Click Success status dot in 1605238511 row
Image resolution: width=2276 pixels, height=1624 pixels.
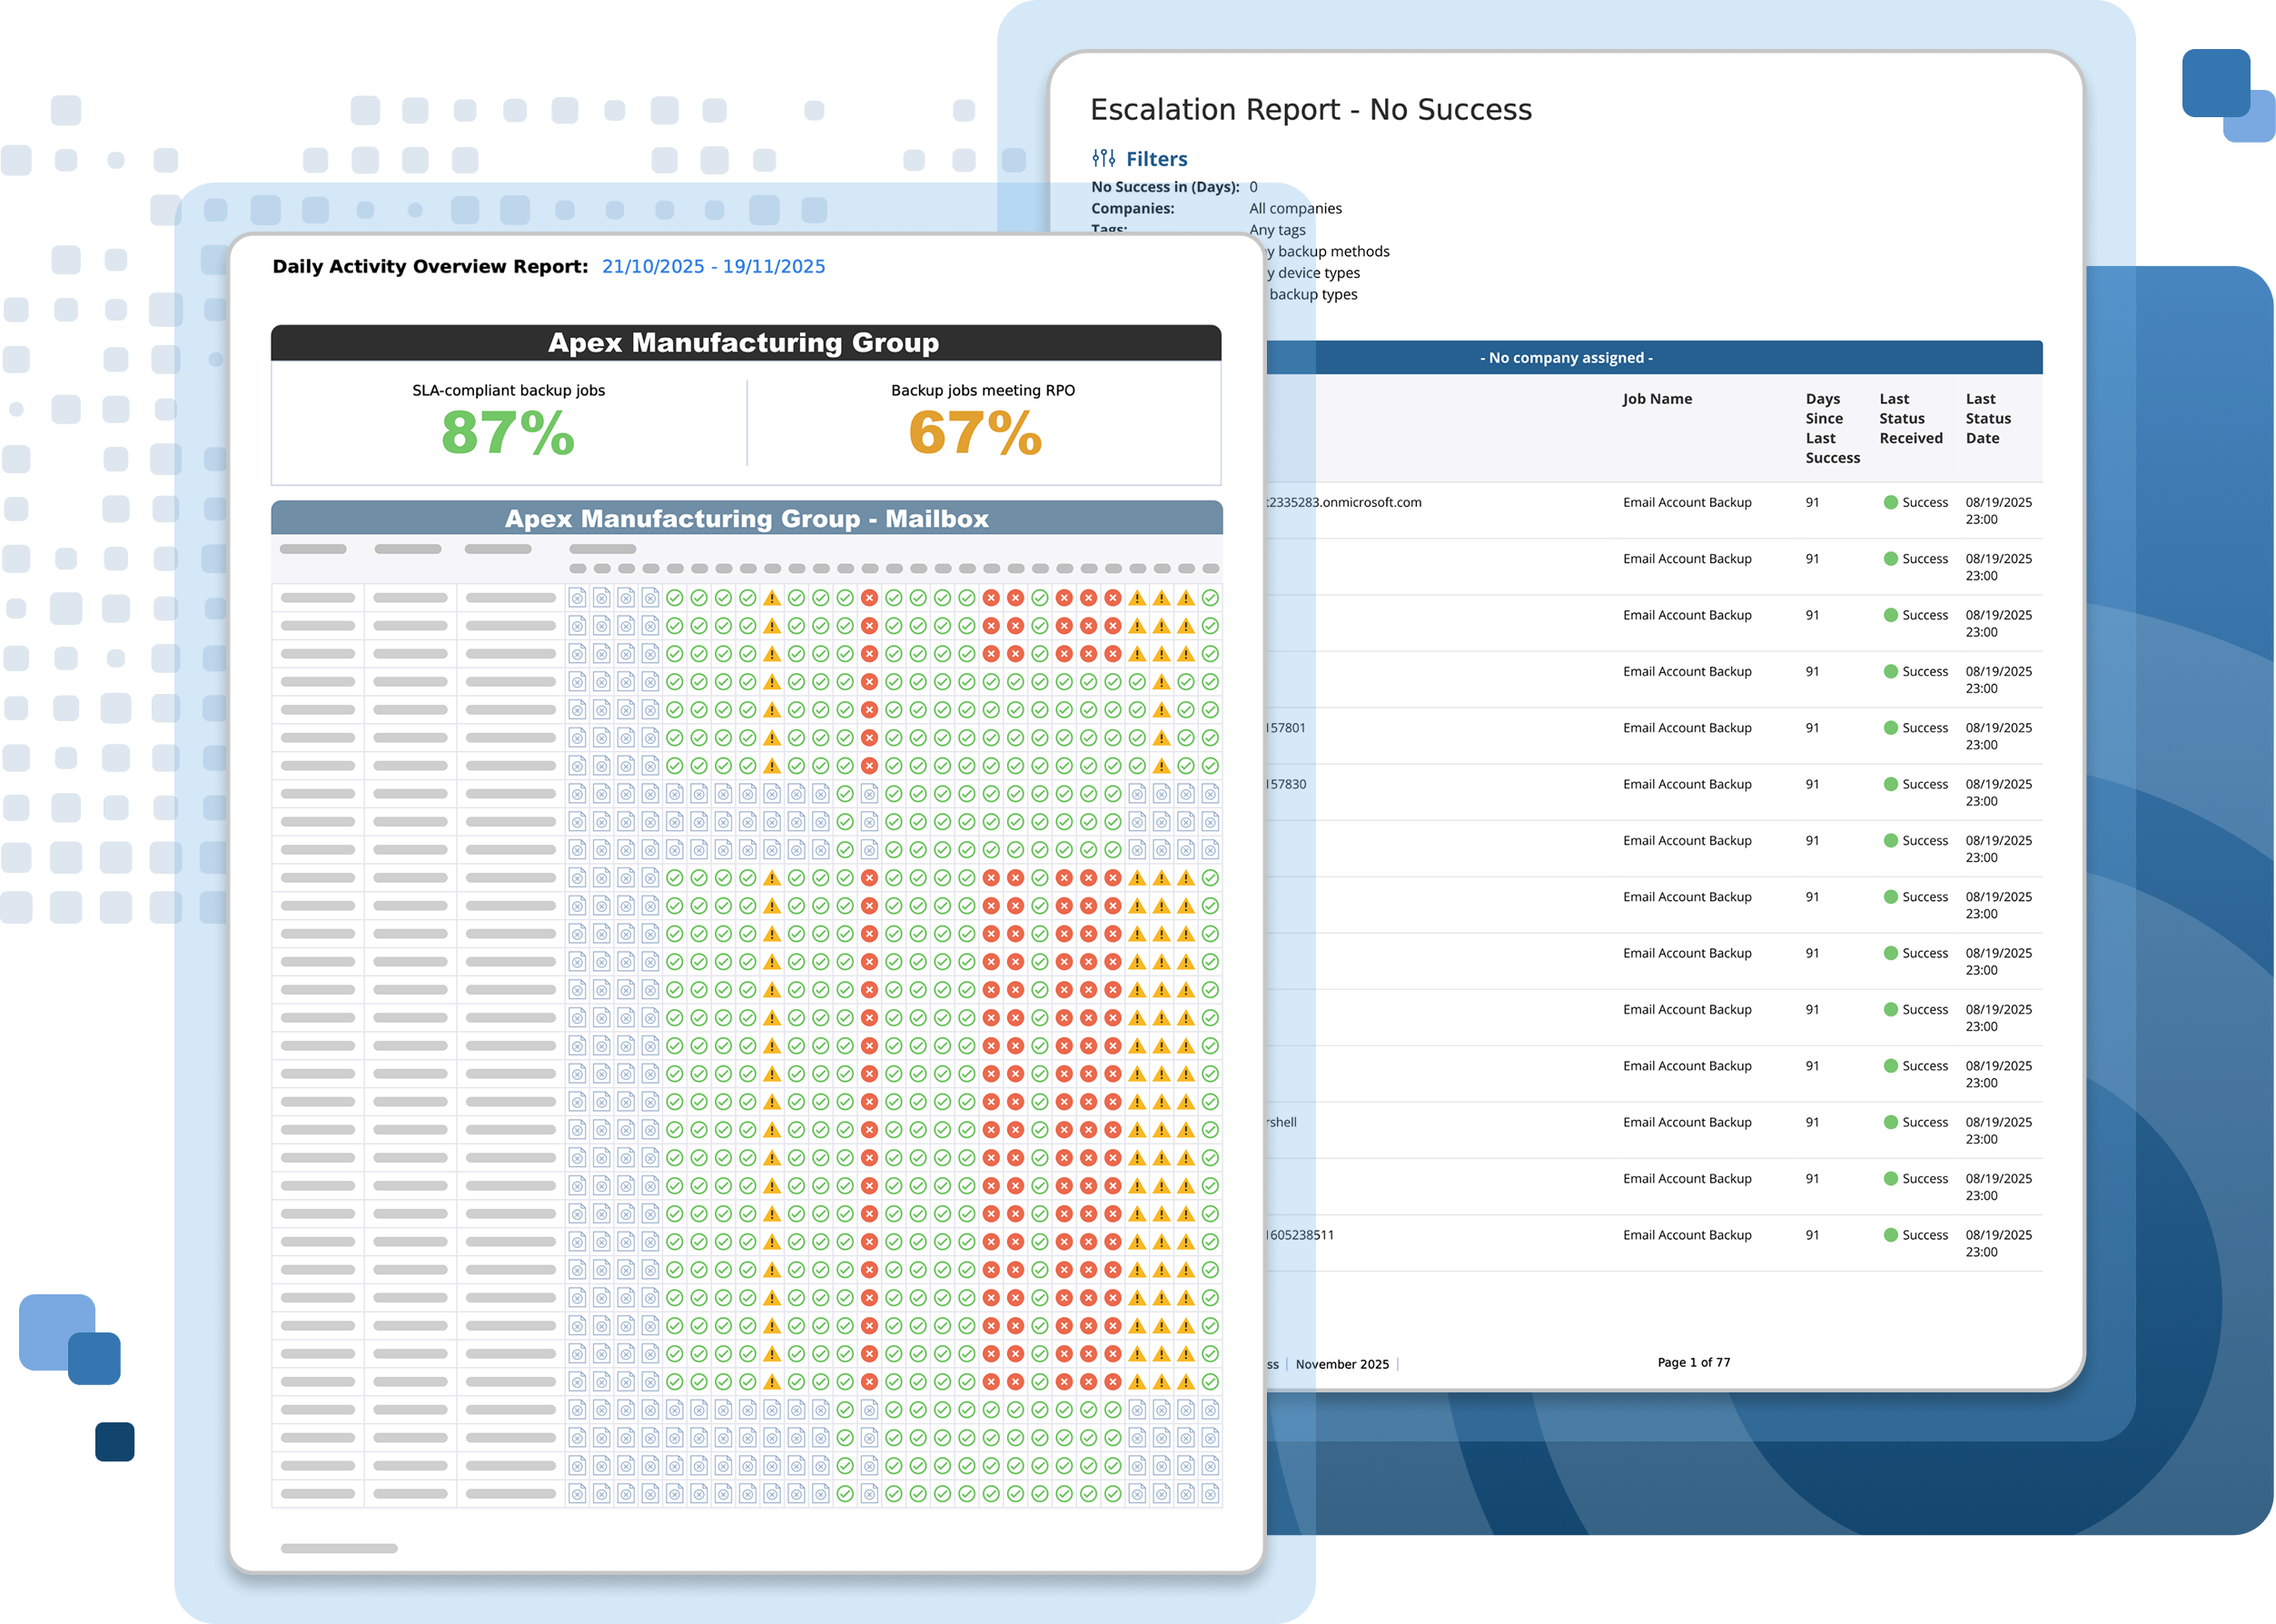click(x=1890, y=1235)
